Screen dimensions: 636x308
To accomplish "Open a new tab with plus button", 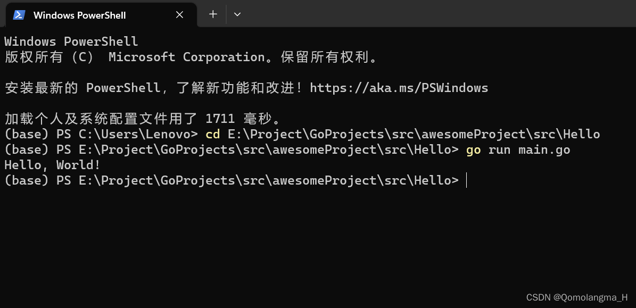I will pos(213,14).
